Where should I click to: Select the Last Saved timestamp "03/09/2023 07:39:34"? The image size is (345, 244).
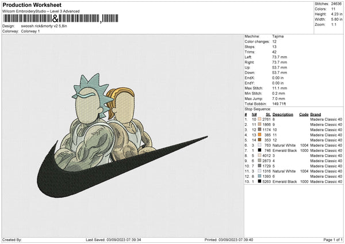click(124, 239)
